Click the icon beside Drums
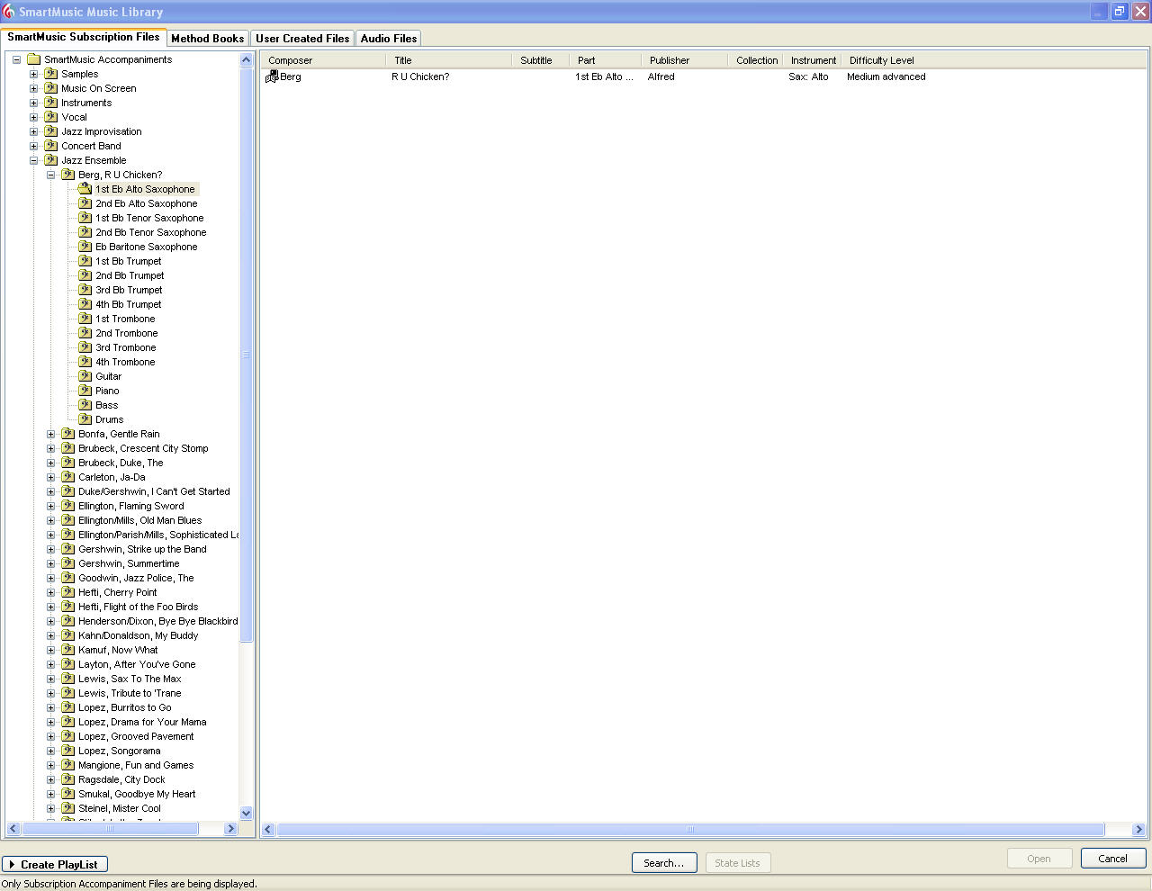 [85, 419]
